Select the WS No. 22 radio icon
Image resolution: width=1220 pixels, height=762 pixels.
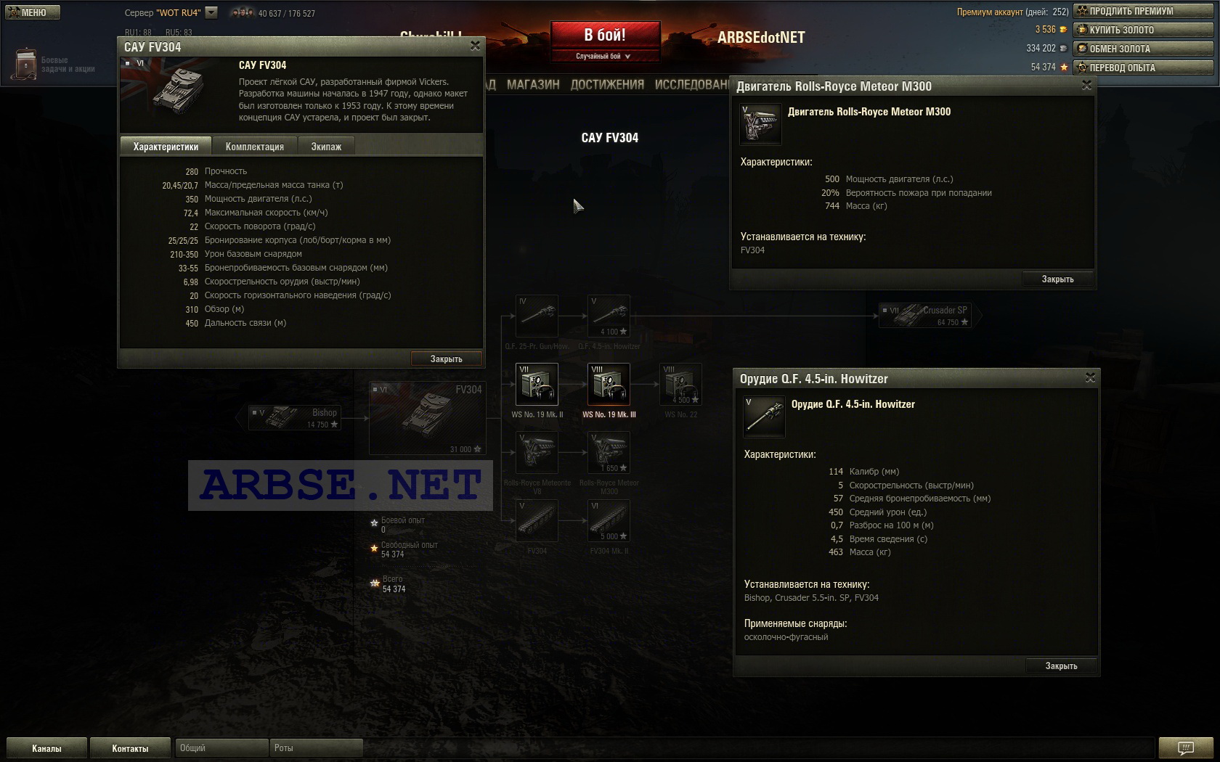coord(680,384)
